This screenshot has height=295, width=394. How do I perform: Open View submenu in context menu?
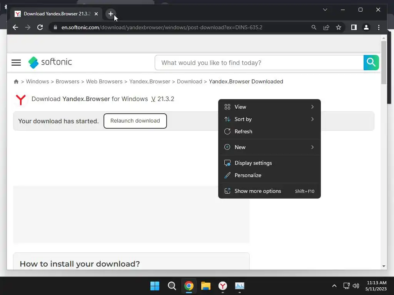269,107
